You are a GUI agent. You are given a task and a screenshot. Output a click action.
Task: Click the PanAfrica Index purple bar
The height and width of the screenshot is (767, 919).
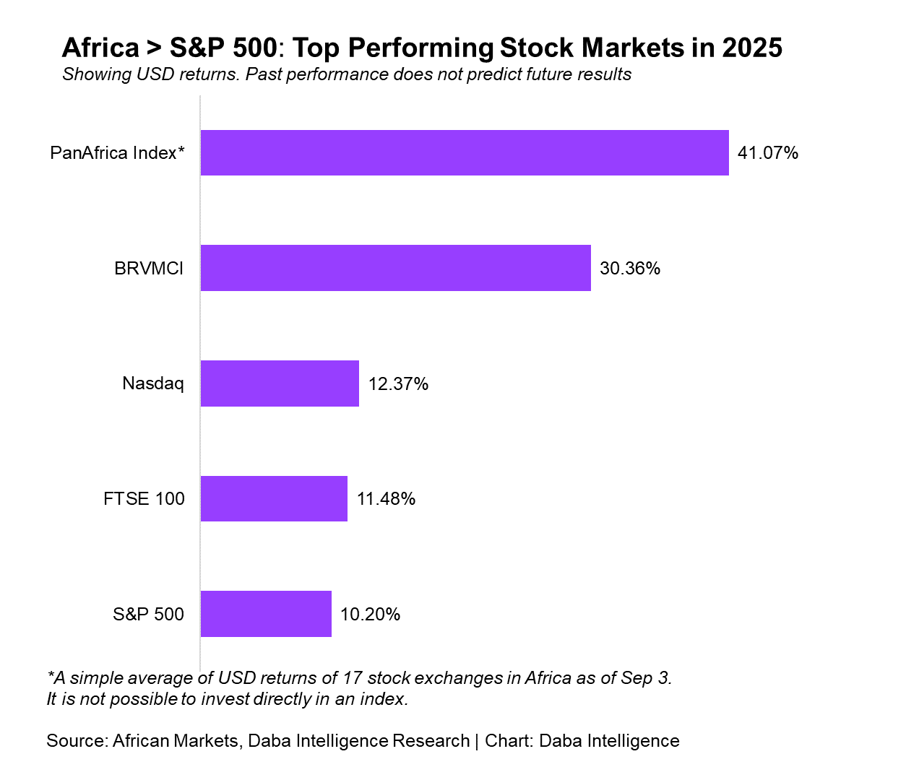(465, 152)
